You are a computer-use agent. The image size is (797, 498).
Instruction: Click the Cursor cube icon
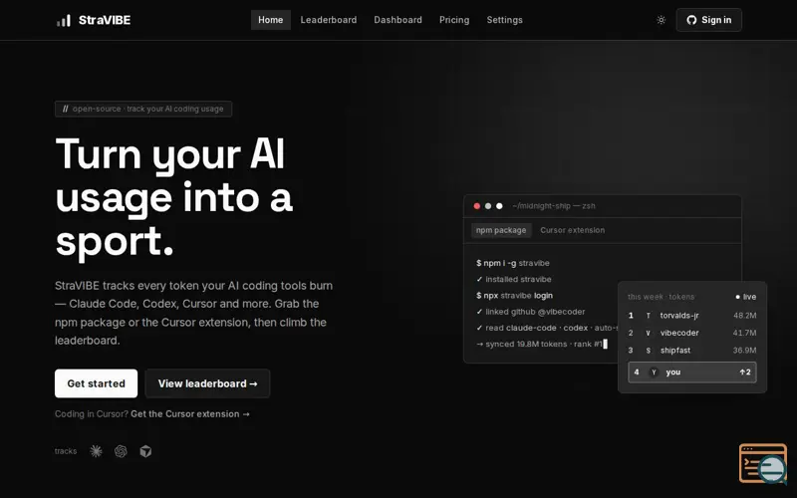tap(145, 451)
